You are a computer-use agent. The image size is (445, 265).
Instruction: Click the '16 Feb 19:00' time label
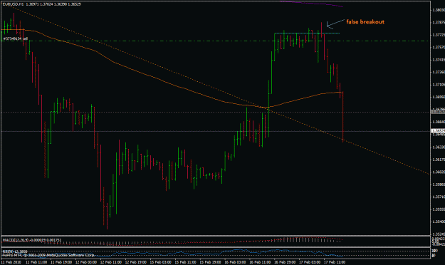285,262
